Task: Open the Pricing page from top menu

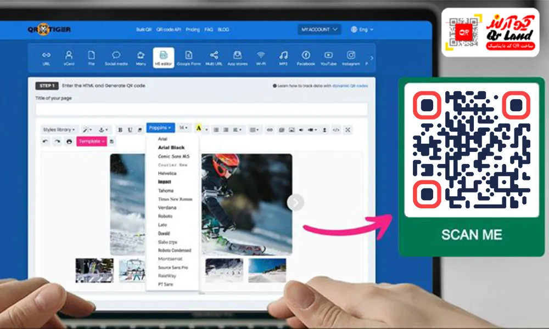Action: point(193,30)
